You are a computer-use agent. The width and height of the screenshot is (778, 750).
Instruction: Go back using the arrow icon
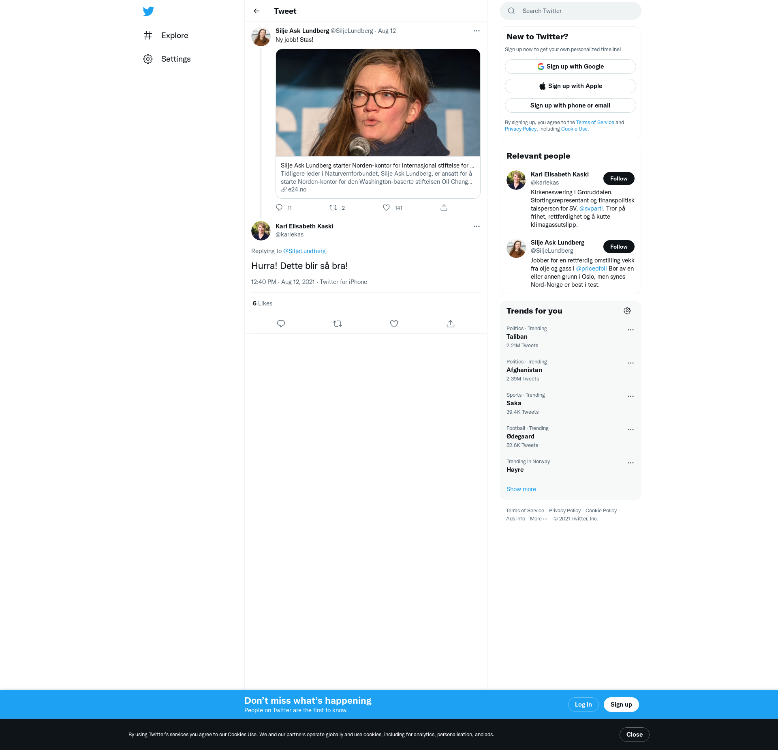point(256,11)
